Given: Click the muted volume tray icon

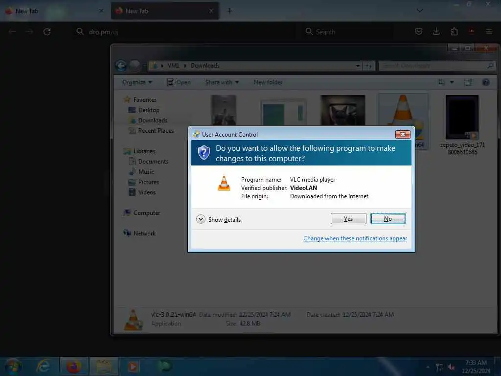Looking at the screenshot, I should pos(451,367).
